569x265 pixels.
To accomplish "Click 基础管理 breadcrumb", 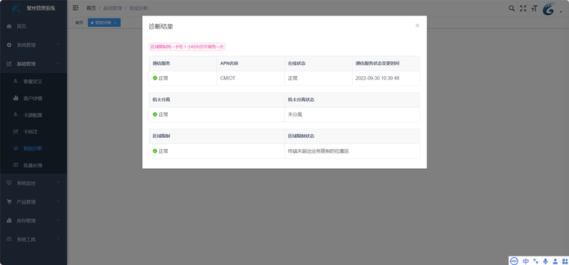I will pos(112,8).
